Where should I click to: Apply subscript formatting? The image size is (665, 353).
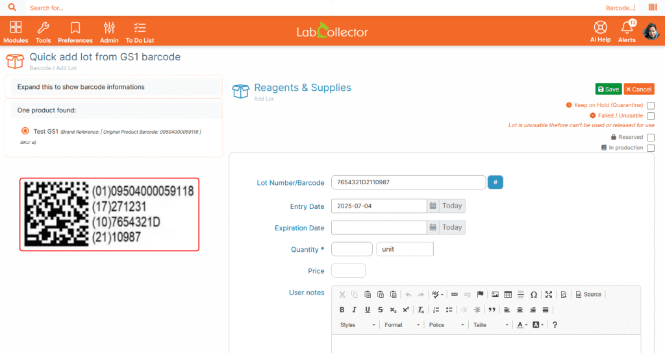393,310
